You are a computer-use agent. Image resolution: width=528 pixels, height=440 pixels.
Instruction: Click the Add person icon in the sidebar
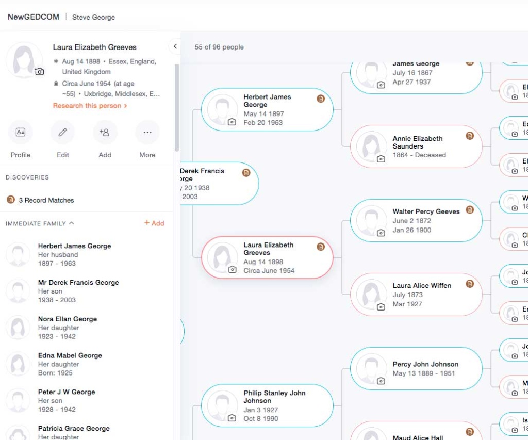pos(105,132)
